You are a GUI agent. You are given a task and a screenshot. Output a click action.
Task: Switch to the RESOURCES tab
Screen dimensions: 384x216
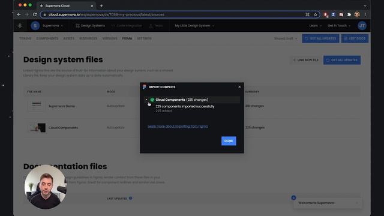click(x=88, y=38)
